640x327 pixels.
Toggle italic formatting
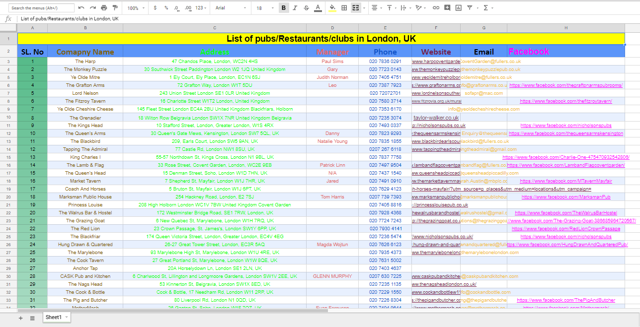[295, 7]
